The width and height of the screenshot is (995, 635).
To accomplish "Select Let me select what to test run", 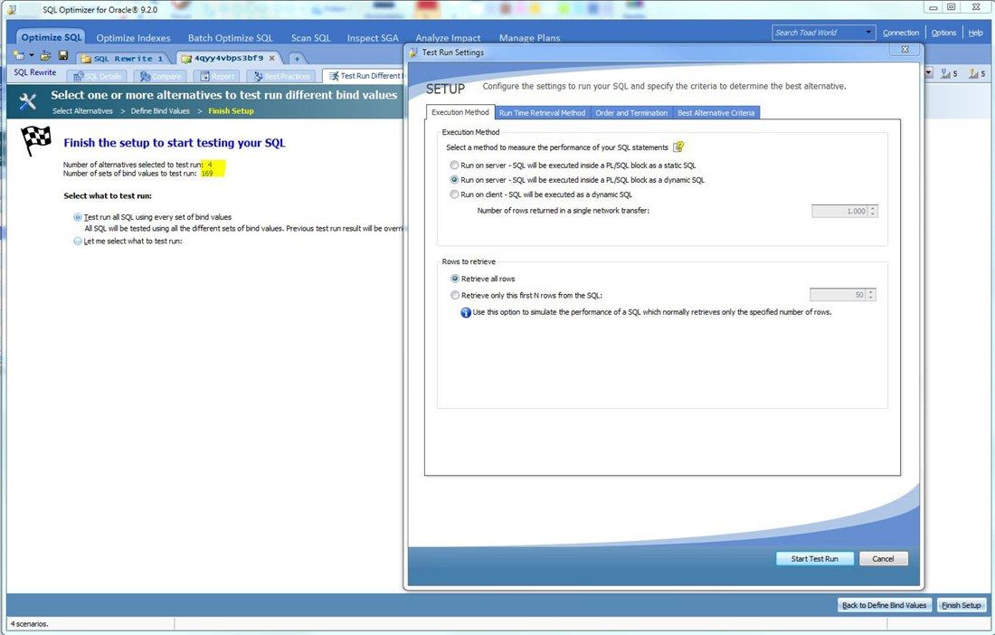I will point(78,241).
